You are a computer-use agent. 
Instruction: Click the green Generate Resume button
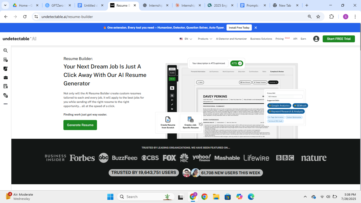coord(80,125)
